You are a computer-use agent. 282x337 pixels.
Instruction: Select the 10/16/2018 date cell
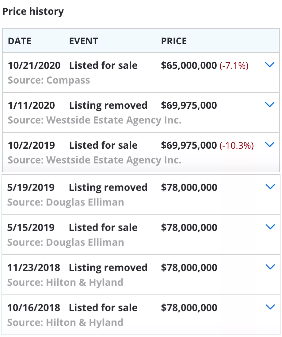point(34,308)
